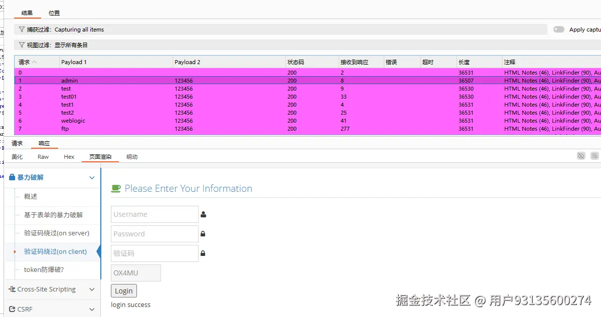Click the CSRF menu title
The height and width of the screenshot is (317, 601).
pos(25,309)
